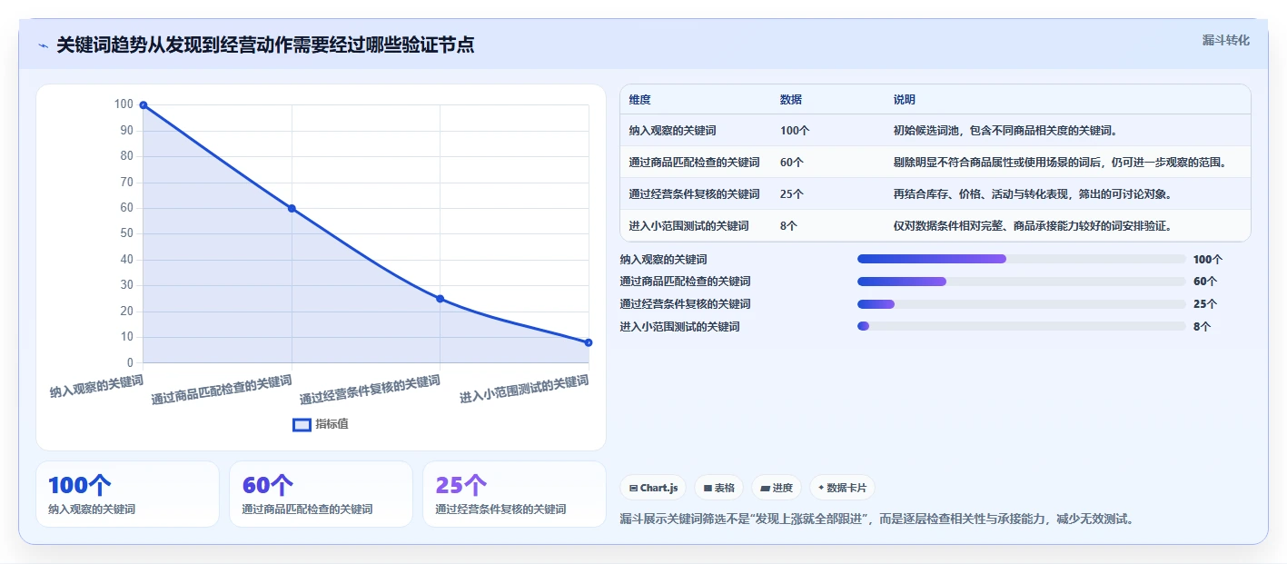Select table cell 进入小范围测试的关键词

pos(688,226)
